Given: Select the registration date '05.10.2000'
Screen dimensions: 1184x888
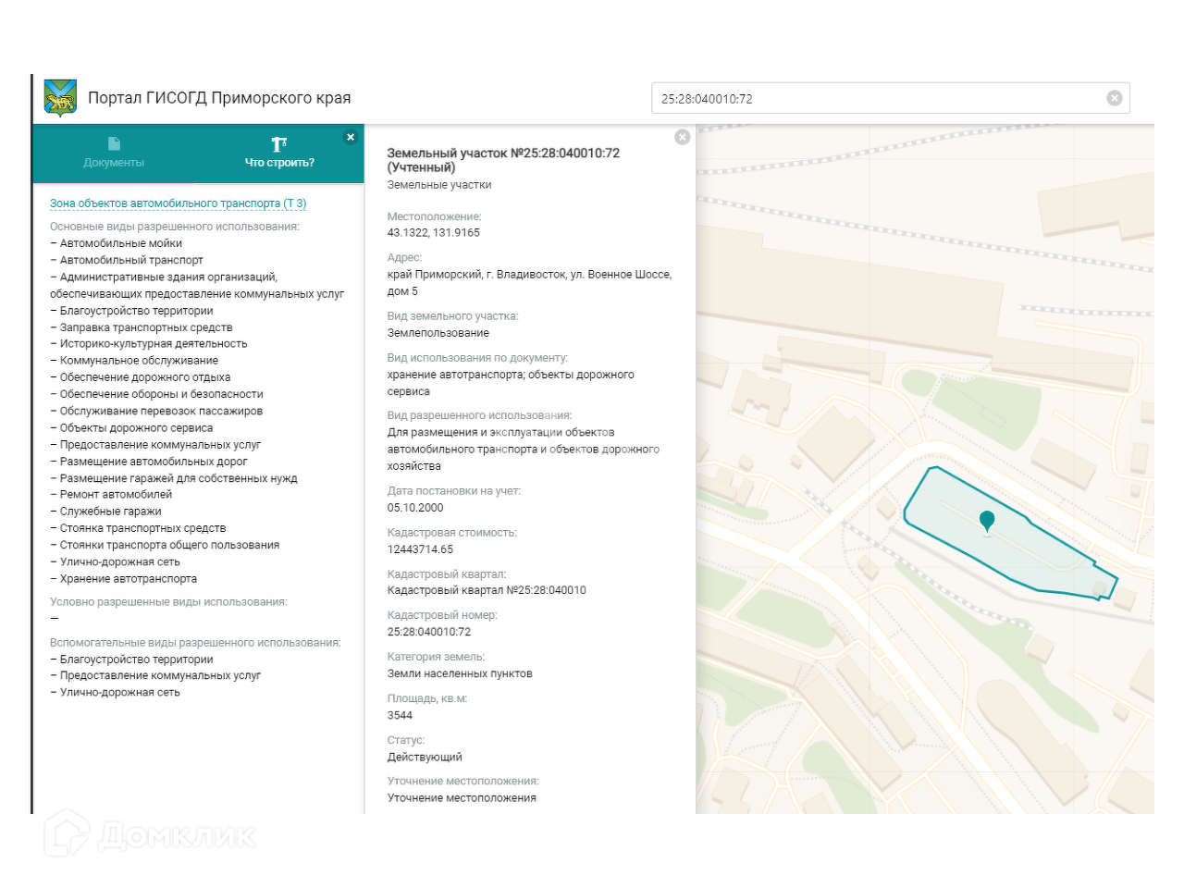Looking at the screenshot, I should coord(415,508).
